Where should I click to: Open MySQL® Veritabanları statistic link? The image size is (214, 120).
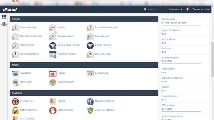point(172,116)
